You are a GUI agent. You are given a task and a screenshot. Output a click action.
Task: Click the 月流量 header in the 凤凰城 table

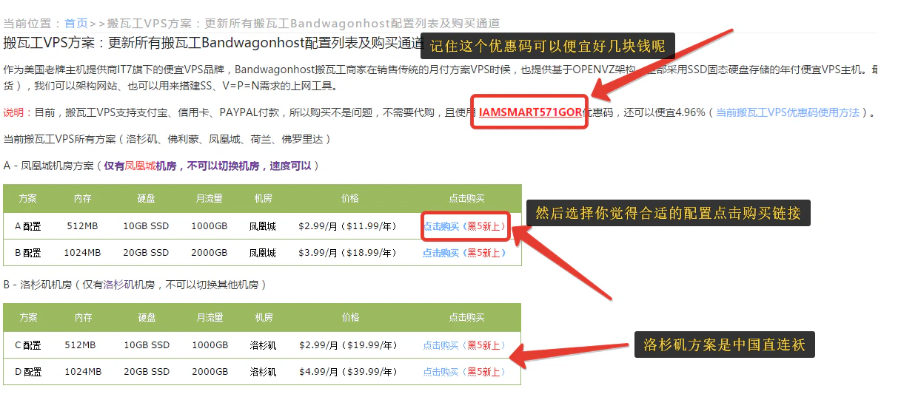(210, 199)
